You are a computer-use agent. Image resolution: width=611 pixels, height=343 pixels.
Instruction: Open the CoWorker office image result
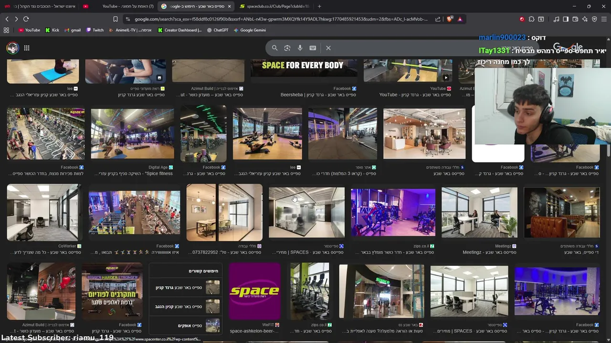(x=44, y=212)
